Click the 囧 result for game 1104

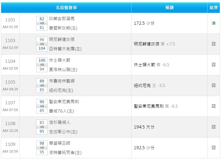pyautogui.click(x=213, y=65)
